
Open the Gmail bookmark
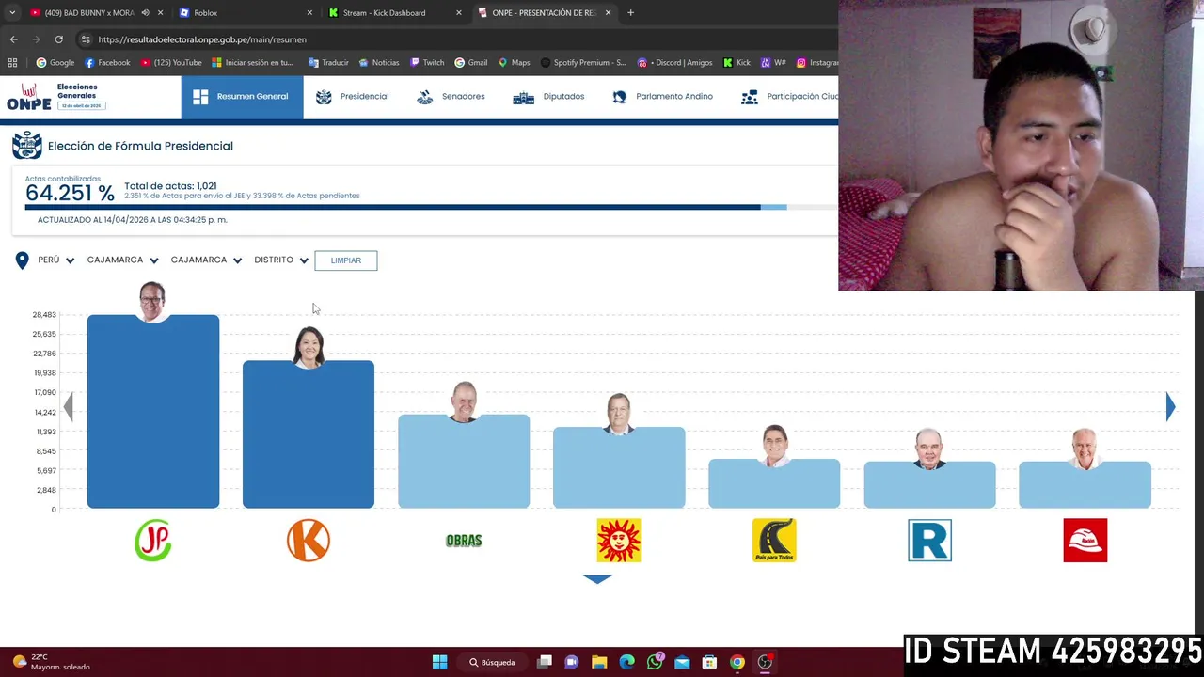[470, 63]
